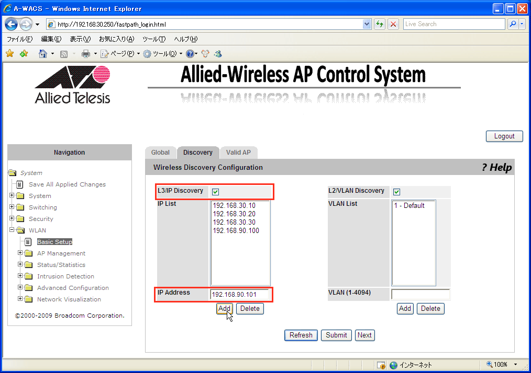This screenshot has height=373, width=531.
Task: Open the Print dropdown arrow
Action: pos(95,54)
